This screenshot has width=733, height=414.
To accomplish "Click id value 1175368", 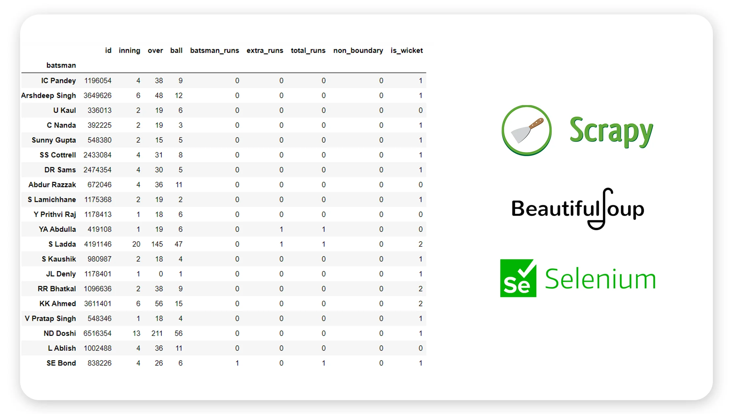I will point(98,200).
